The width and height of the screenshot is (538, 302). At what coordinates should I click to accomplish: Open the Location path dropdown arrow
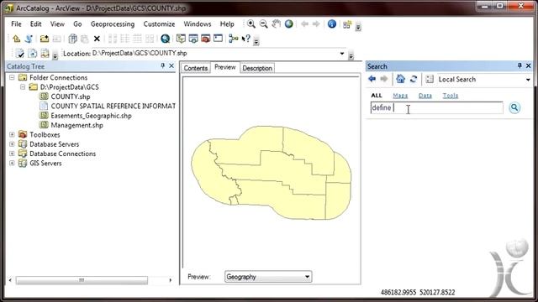pos(342,54)
